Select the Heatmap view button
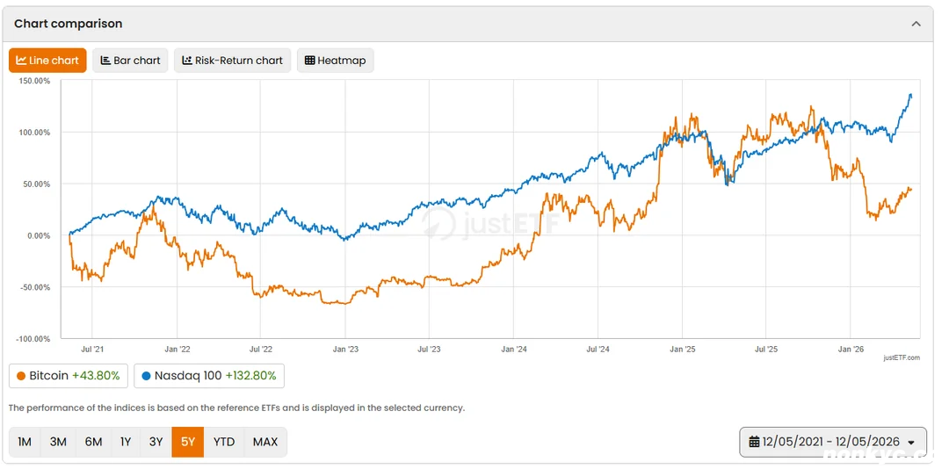This screenshot has height=469, width=949. (x=335, y=61)
